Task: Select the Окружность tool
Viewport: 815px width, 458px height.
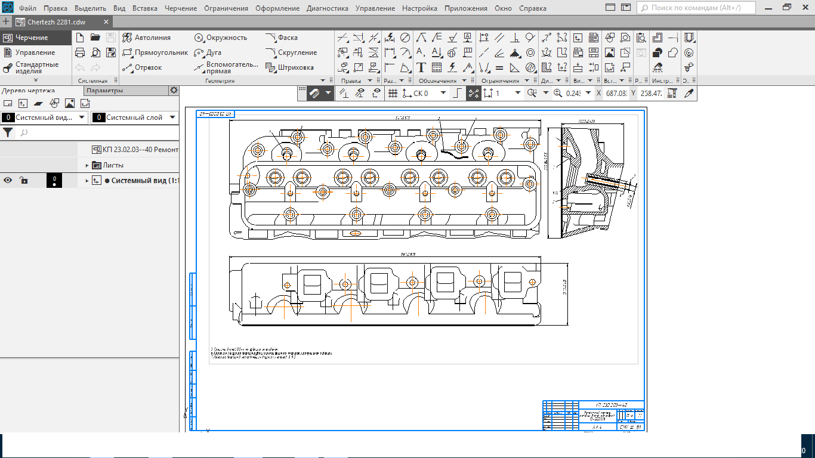Action: tap(221, 38)
